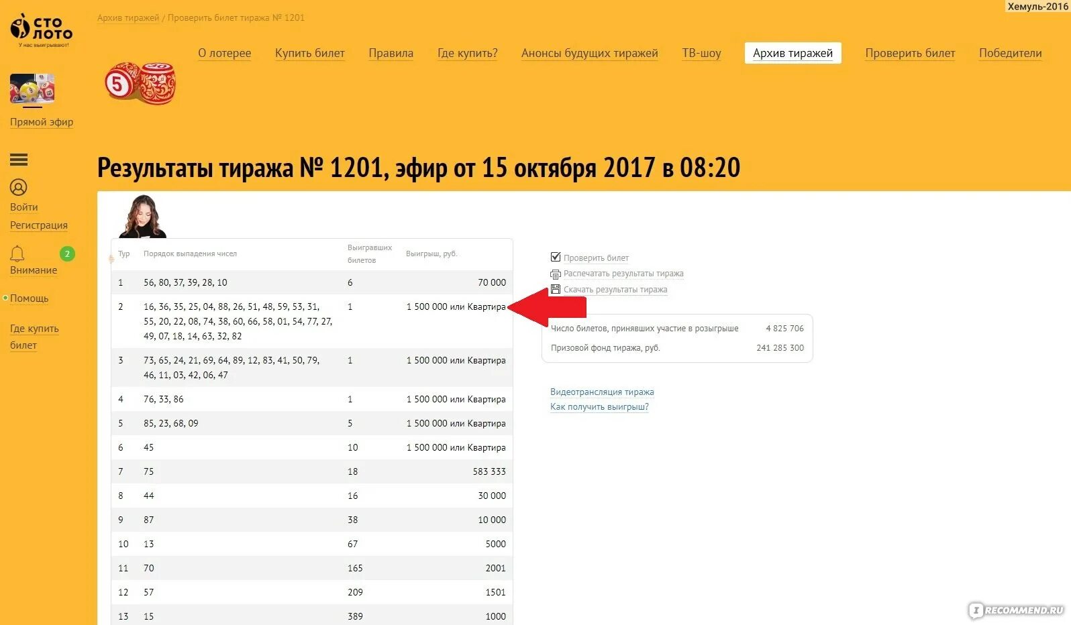Open the Прямой эфир link
The image size is (1071, 625).
coord(42,122)
